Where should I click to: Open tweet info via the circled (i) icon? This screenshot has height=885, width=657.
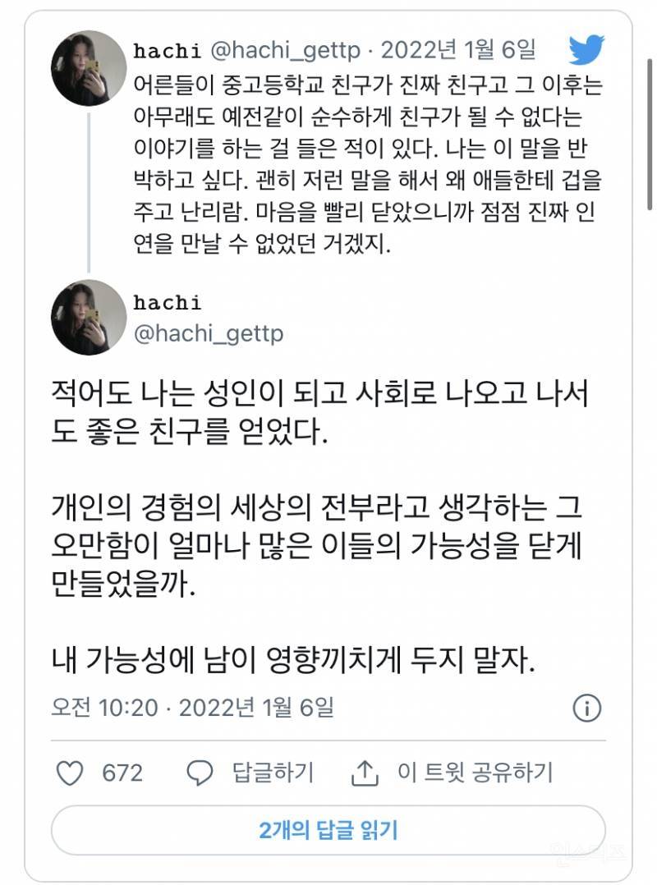tap(588, 708)
